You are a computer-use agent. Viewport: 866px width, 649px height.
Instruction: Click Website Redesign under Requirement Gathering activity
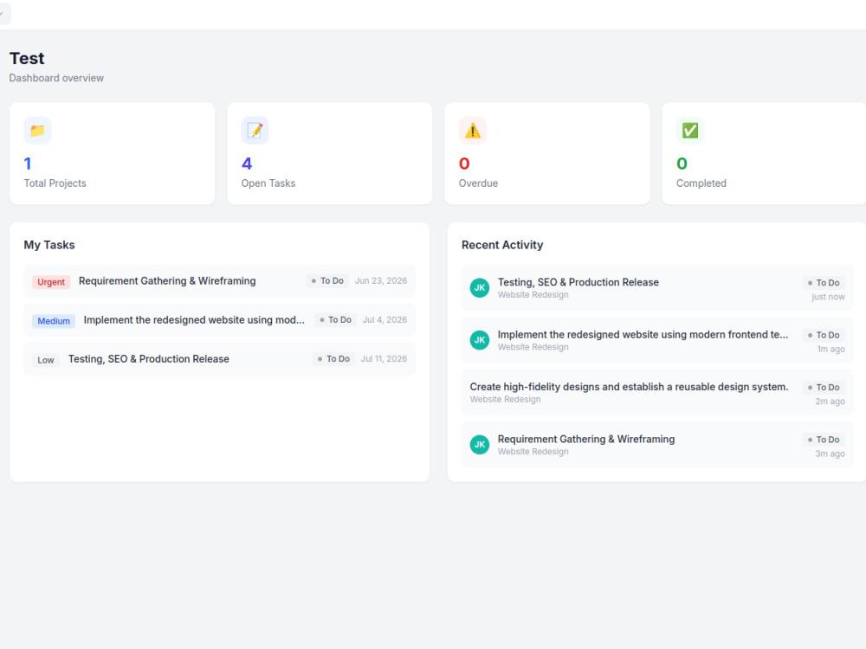(x=533, y=452)
